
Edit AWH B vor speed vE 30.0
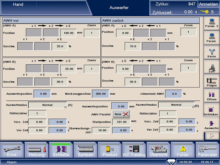pyautogui.click(x=60, y=82)
